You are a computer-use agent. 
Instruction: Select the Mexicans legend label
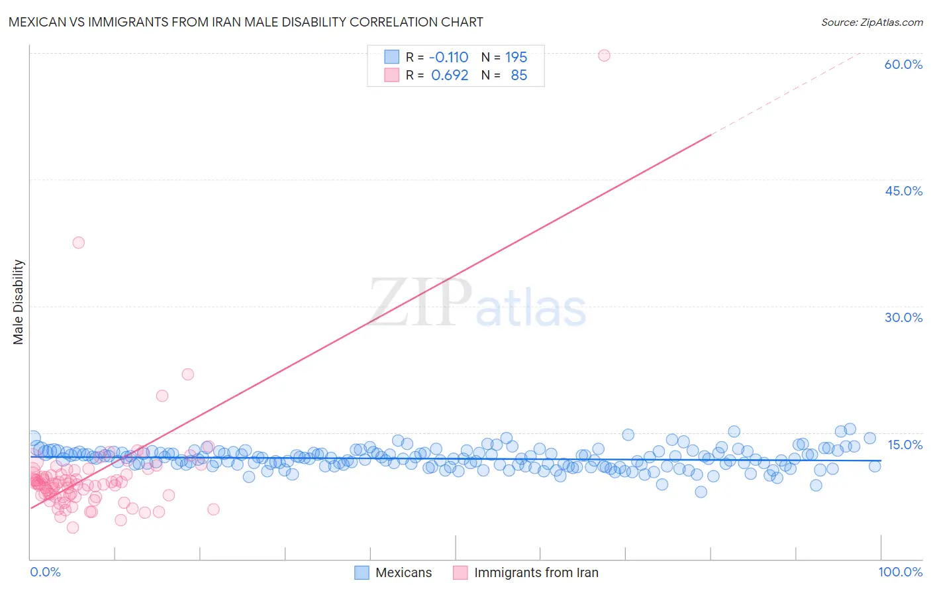coord(403,572)
